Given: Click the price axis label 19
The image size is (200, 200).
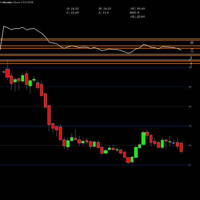Looking at the screenshot, I should tap(190, 126).
